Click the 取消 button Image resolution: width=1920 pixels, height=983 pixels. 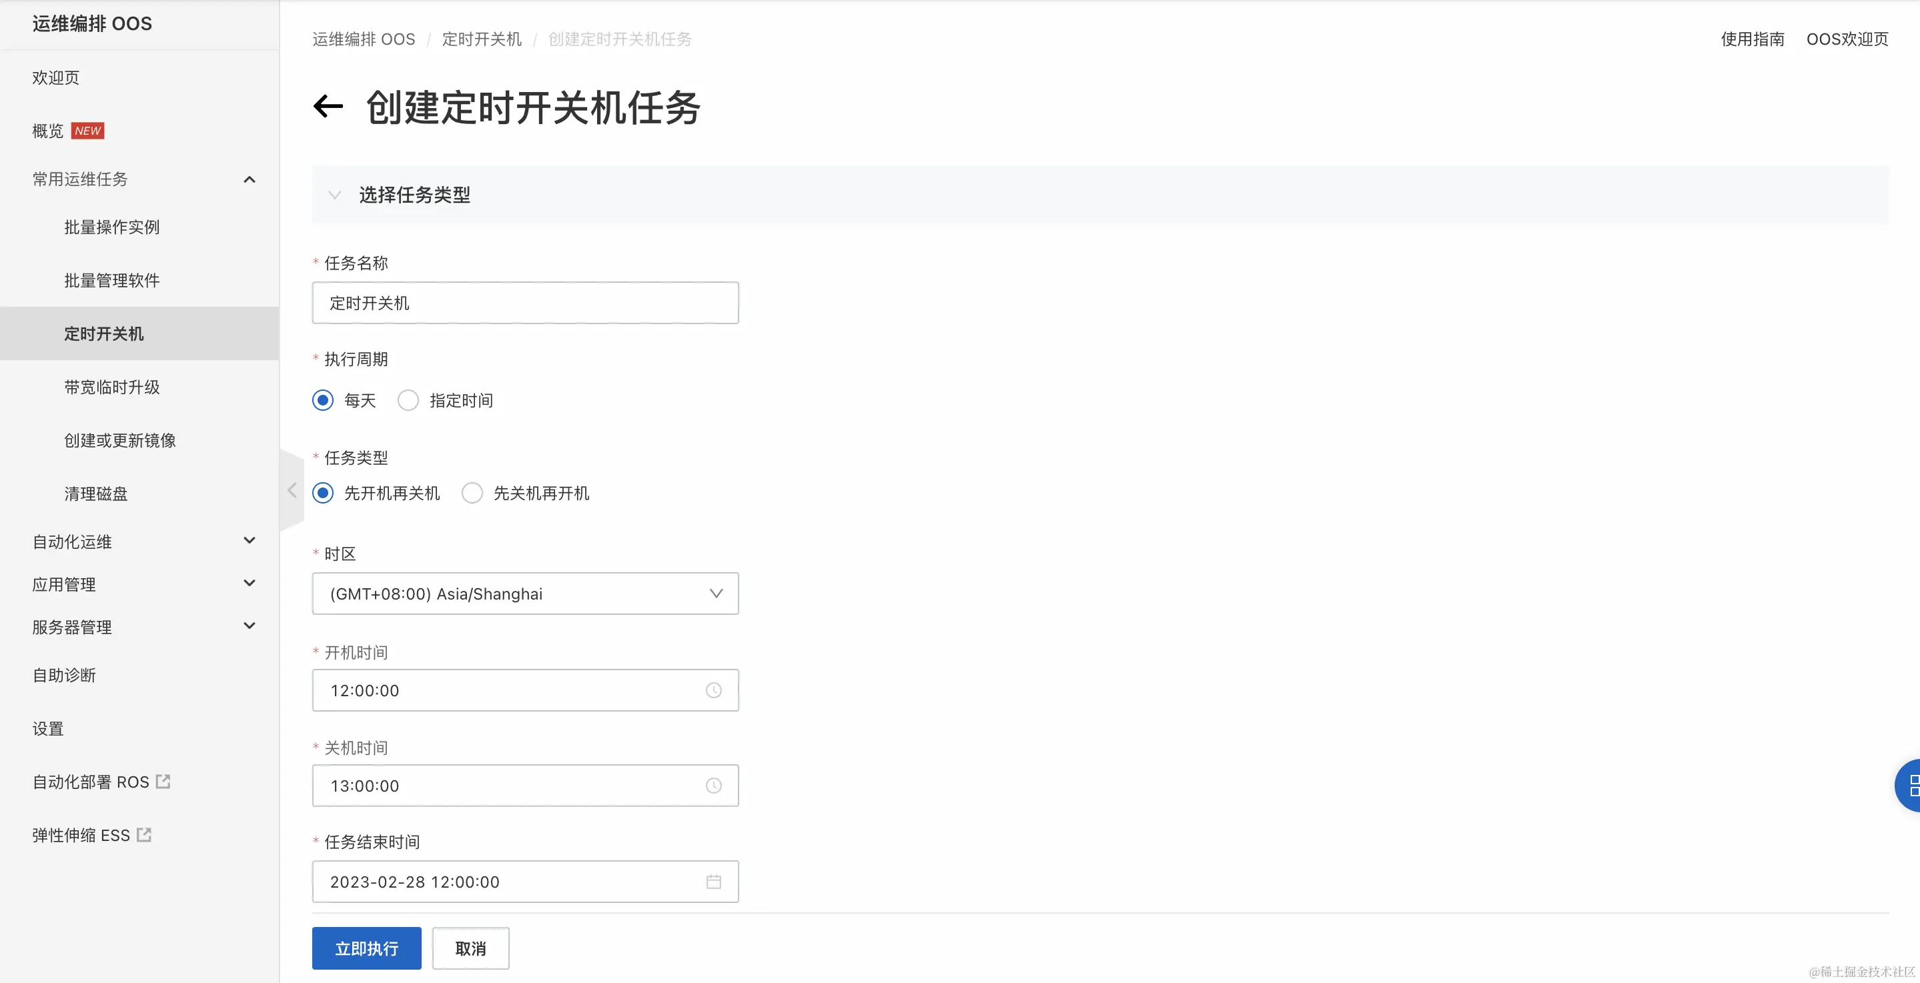[470, 948]
